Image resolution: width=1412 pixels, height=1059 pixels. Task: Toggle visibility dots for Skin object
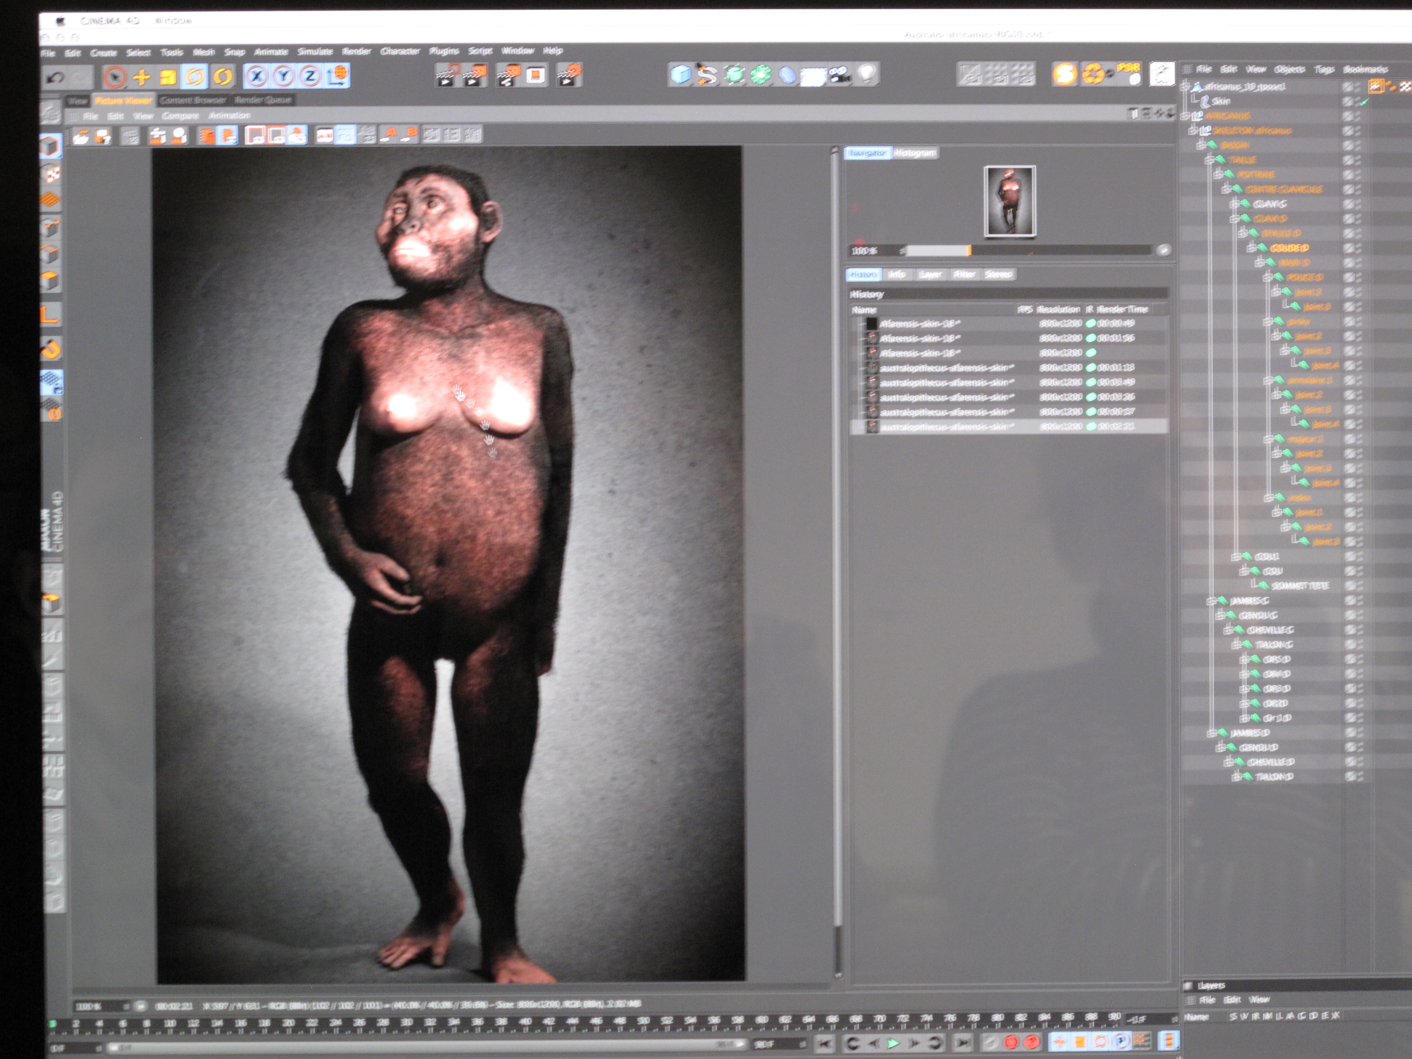tap(1358, 101)
